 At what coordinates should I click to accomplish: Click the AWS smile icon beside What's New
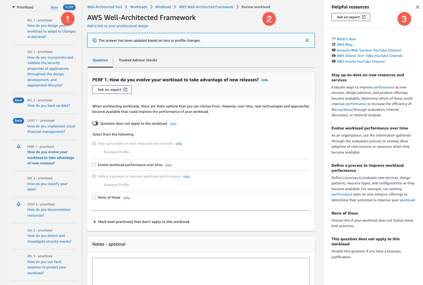point(334,39)
